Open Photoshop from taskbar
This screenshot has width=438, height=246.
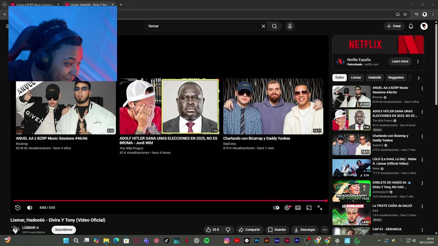point(257,241)
